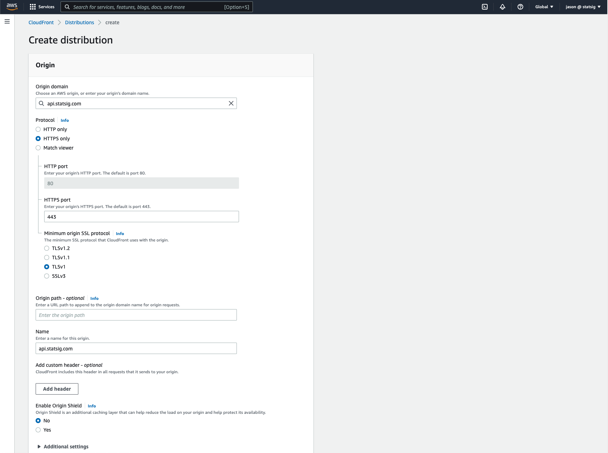Click the search icon in the top bar
This screenshot has width=608, height=453.
click(x=67, y=7)
